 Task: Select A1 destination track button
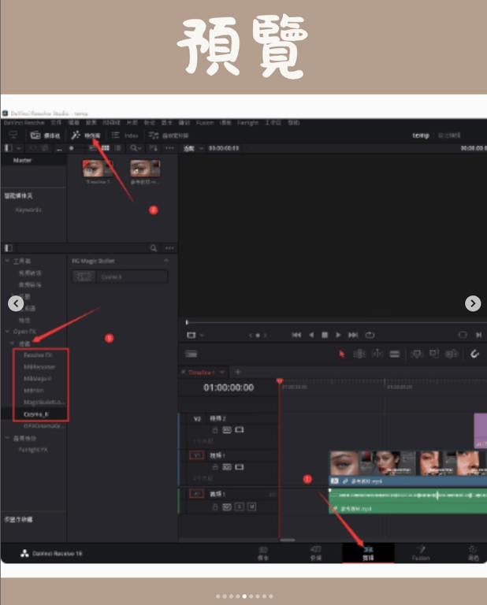pos(196,493)
